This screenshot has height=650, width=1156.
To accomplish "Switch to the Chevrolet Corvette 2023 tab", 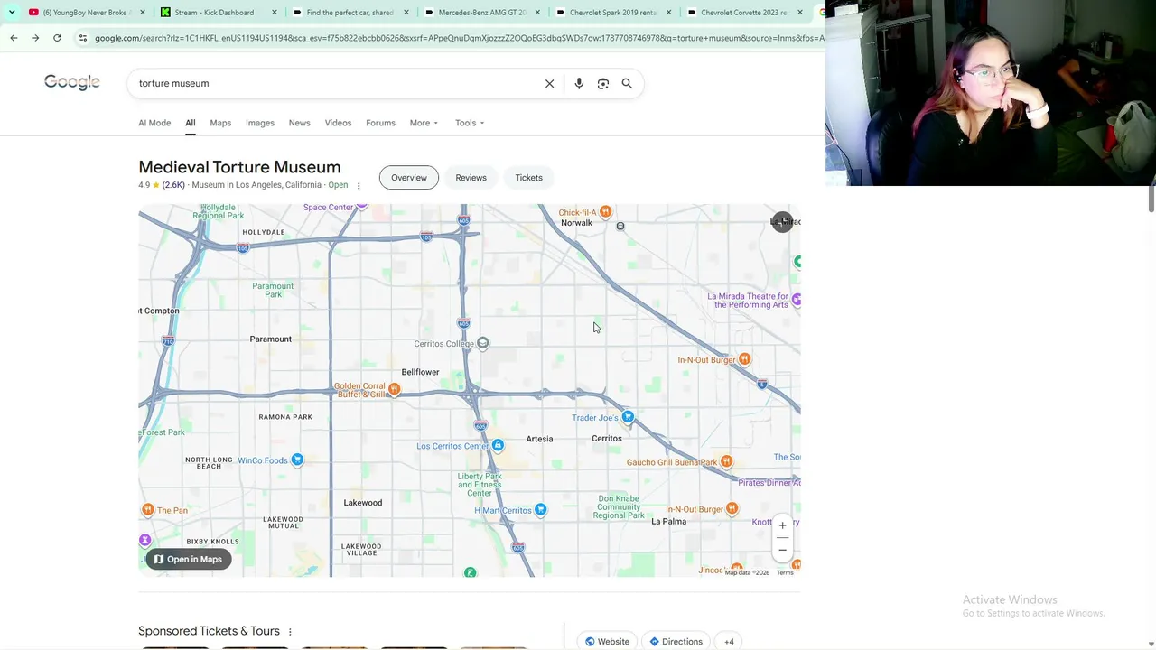I will pos(744,13).
